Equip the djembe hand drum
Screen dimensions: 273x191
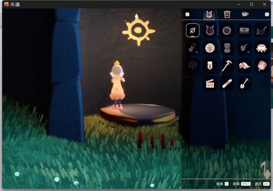pos(227,48)
